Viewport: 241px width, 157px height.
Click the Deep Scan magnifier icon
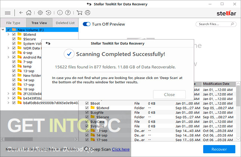point(87,149)
